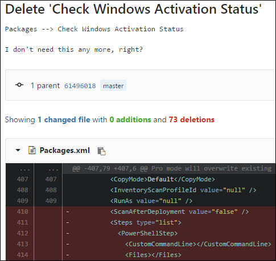Click the CopyMode line in the diff
This screenshot has width=276, height=261.
163,179
